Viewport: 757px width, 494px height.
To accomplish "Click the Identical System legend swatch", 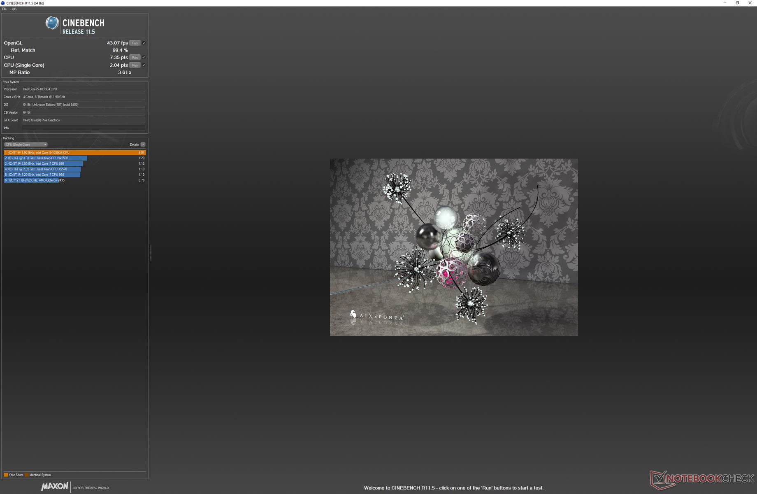I will tap(27, 475).
